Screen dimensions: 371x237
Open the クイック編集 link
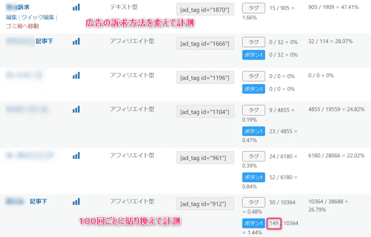[x=38, y=17]
